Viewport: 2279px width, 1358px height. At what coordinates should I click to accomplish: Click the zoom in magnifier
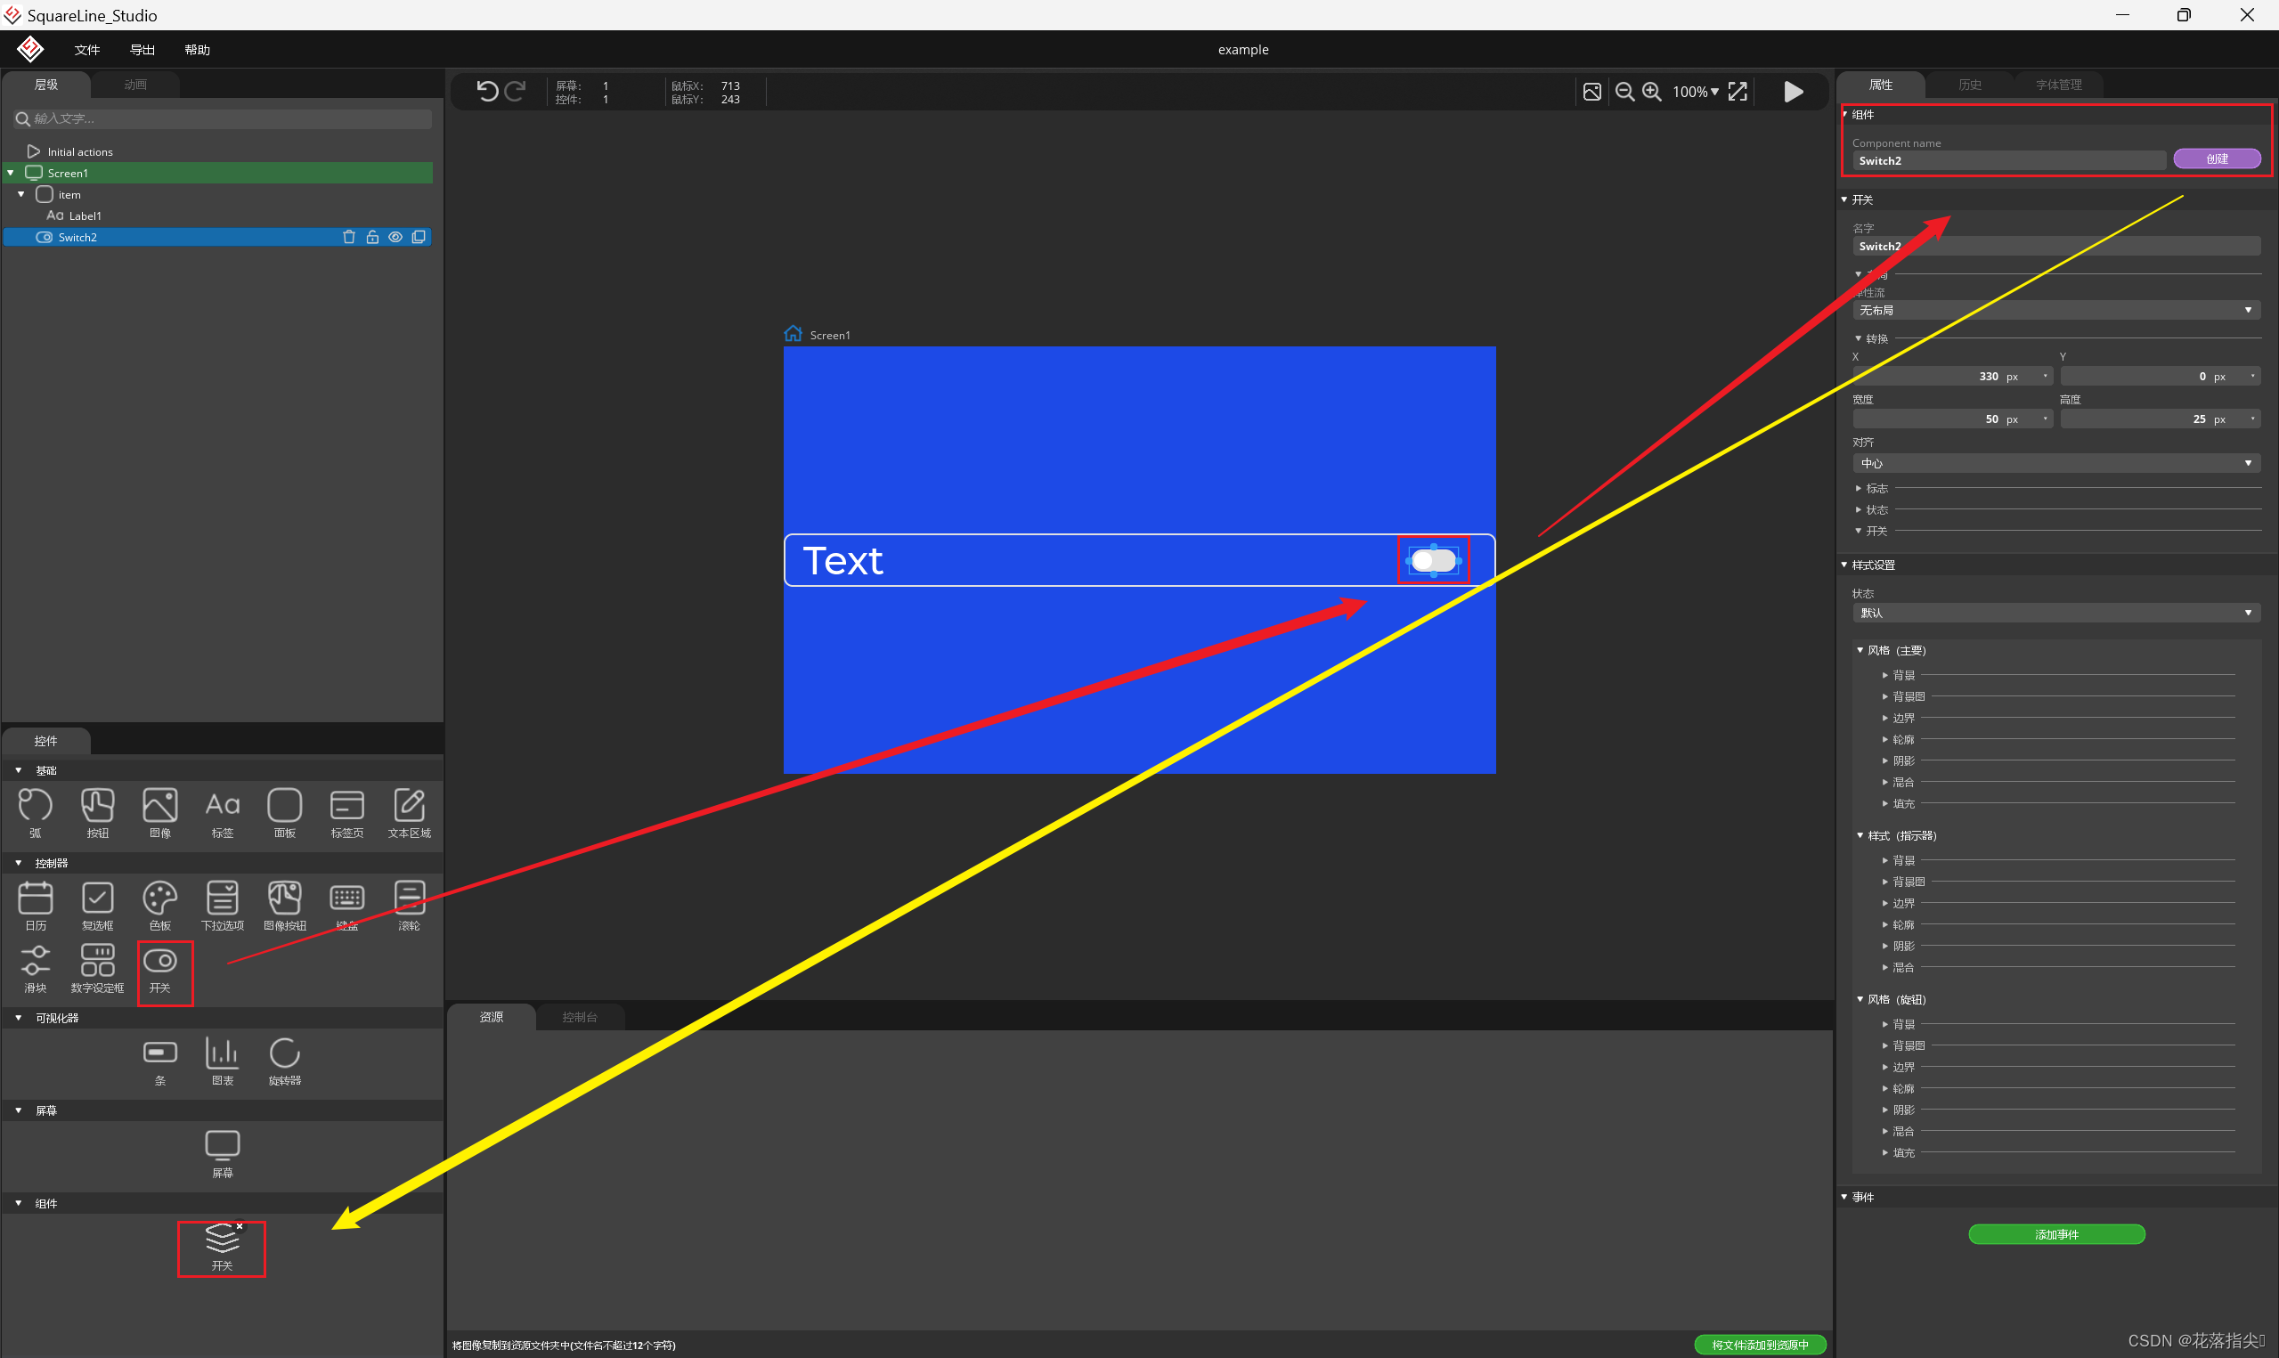click(x=1651, y=92)
